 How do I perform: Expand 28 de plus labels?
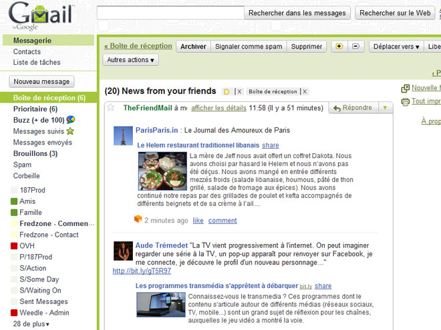(x=31, y=324)
